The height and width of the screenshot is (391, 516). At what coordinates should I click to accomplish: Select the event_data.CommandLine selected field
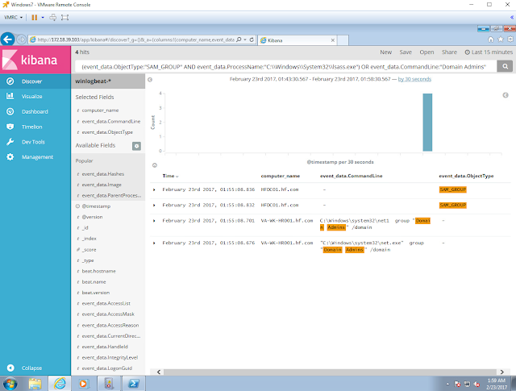pyautogui.click(x=111, y=121)
